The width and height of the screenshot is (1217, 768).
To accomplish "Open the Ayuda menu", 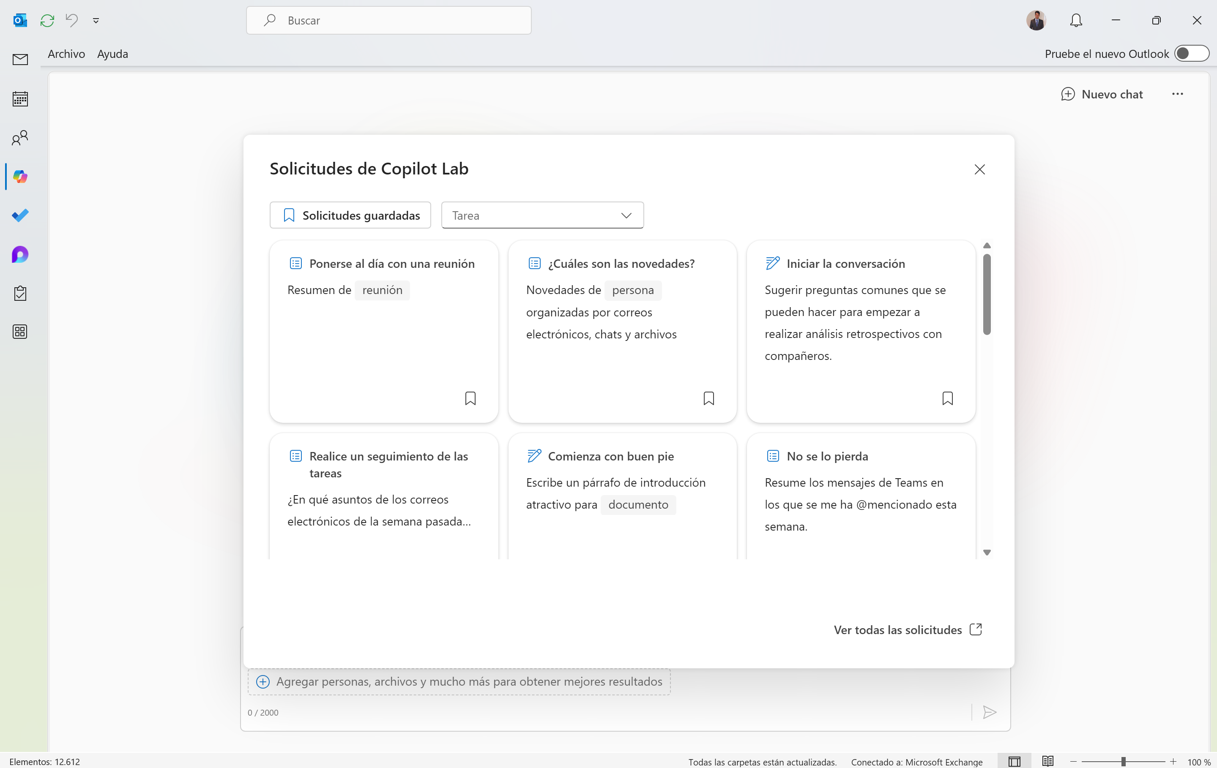I will [x=112, y=54].
